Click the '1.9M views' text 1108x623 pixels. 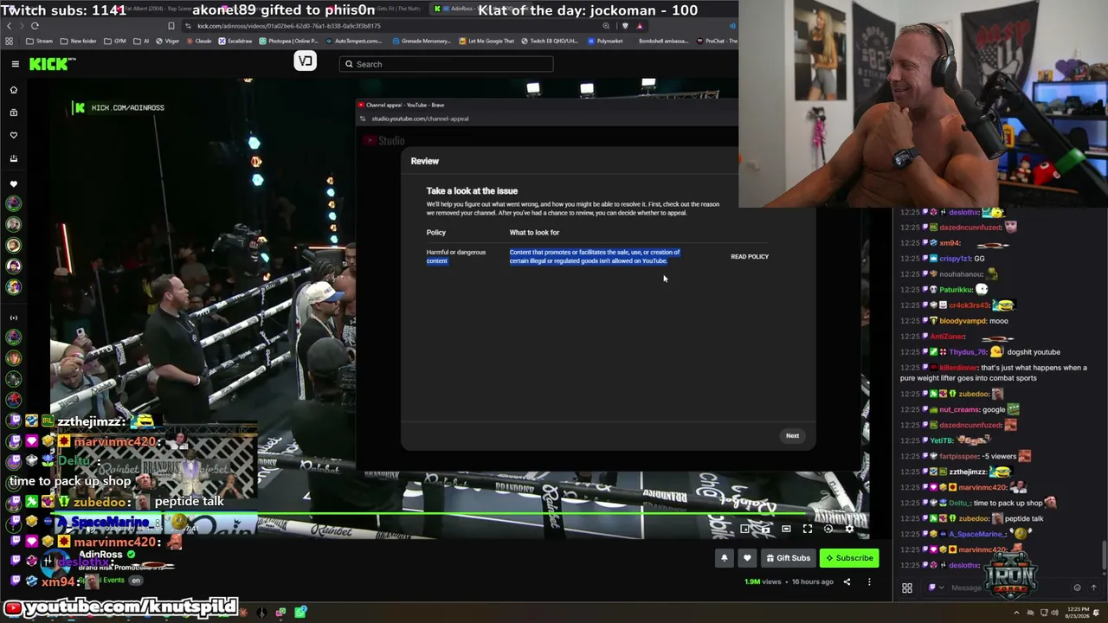coord(763,581)
